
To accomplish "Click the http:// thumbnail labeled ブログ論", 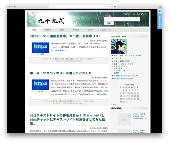I will click(41, 85).
